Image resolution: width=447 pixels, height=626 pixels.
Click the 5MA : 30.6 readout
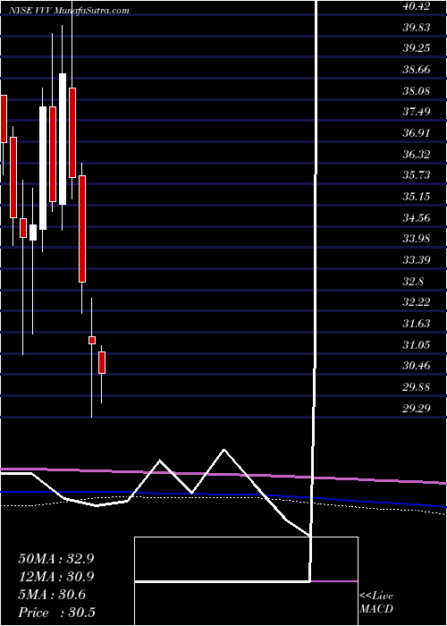point(52,595)
